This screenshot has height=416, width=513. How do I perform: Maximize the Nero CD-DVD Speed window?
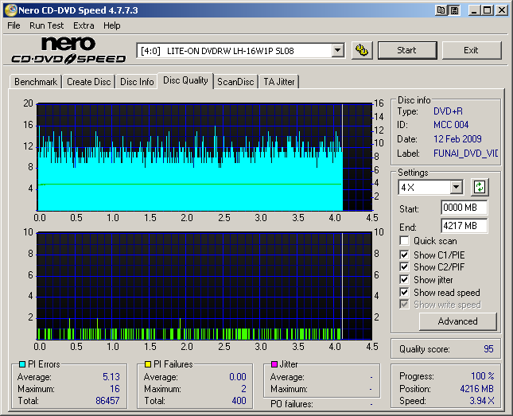[x=488, y=10]
